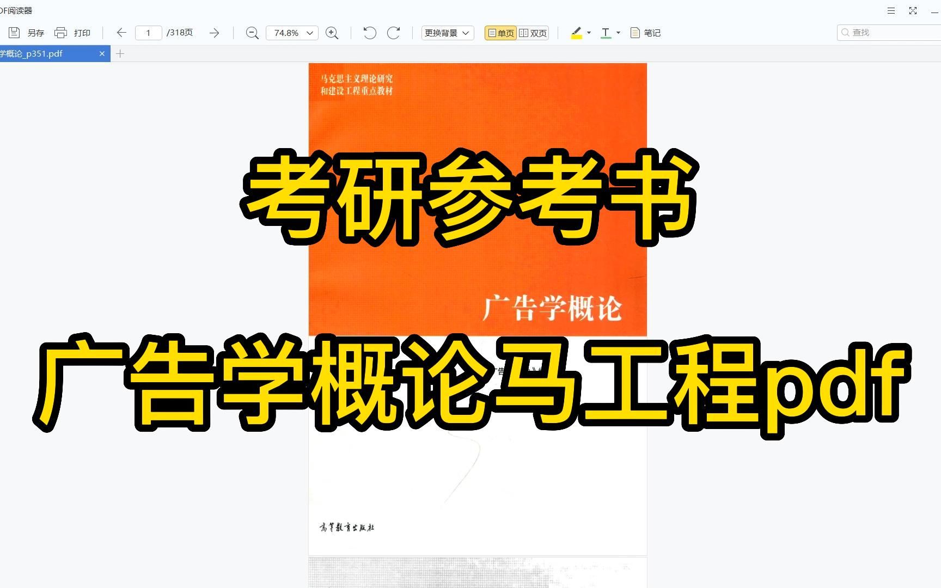
Task: Open the change background (更换背景) dropdown
Action: tap(447, 33)
